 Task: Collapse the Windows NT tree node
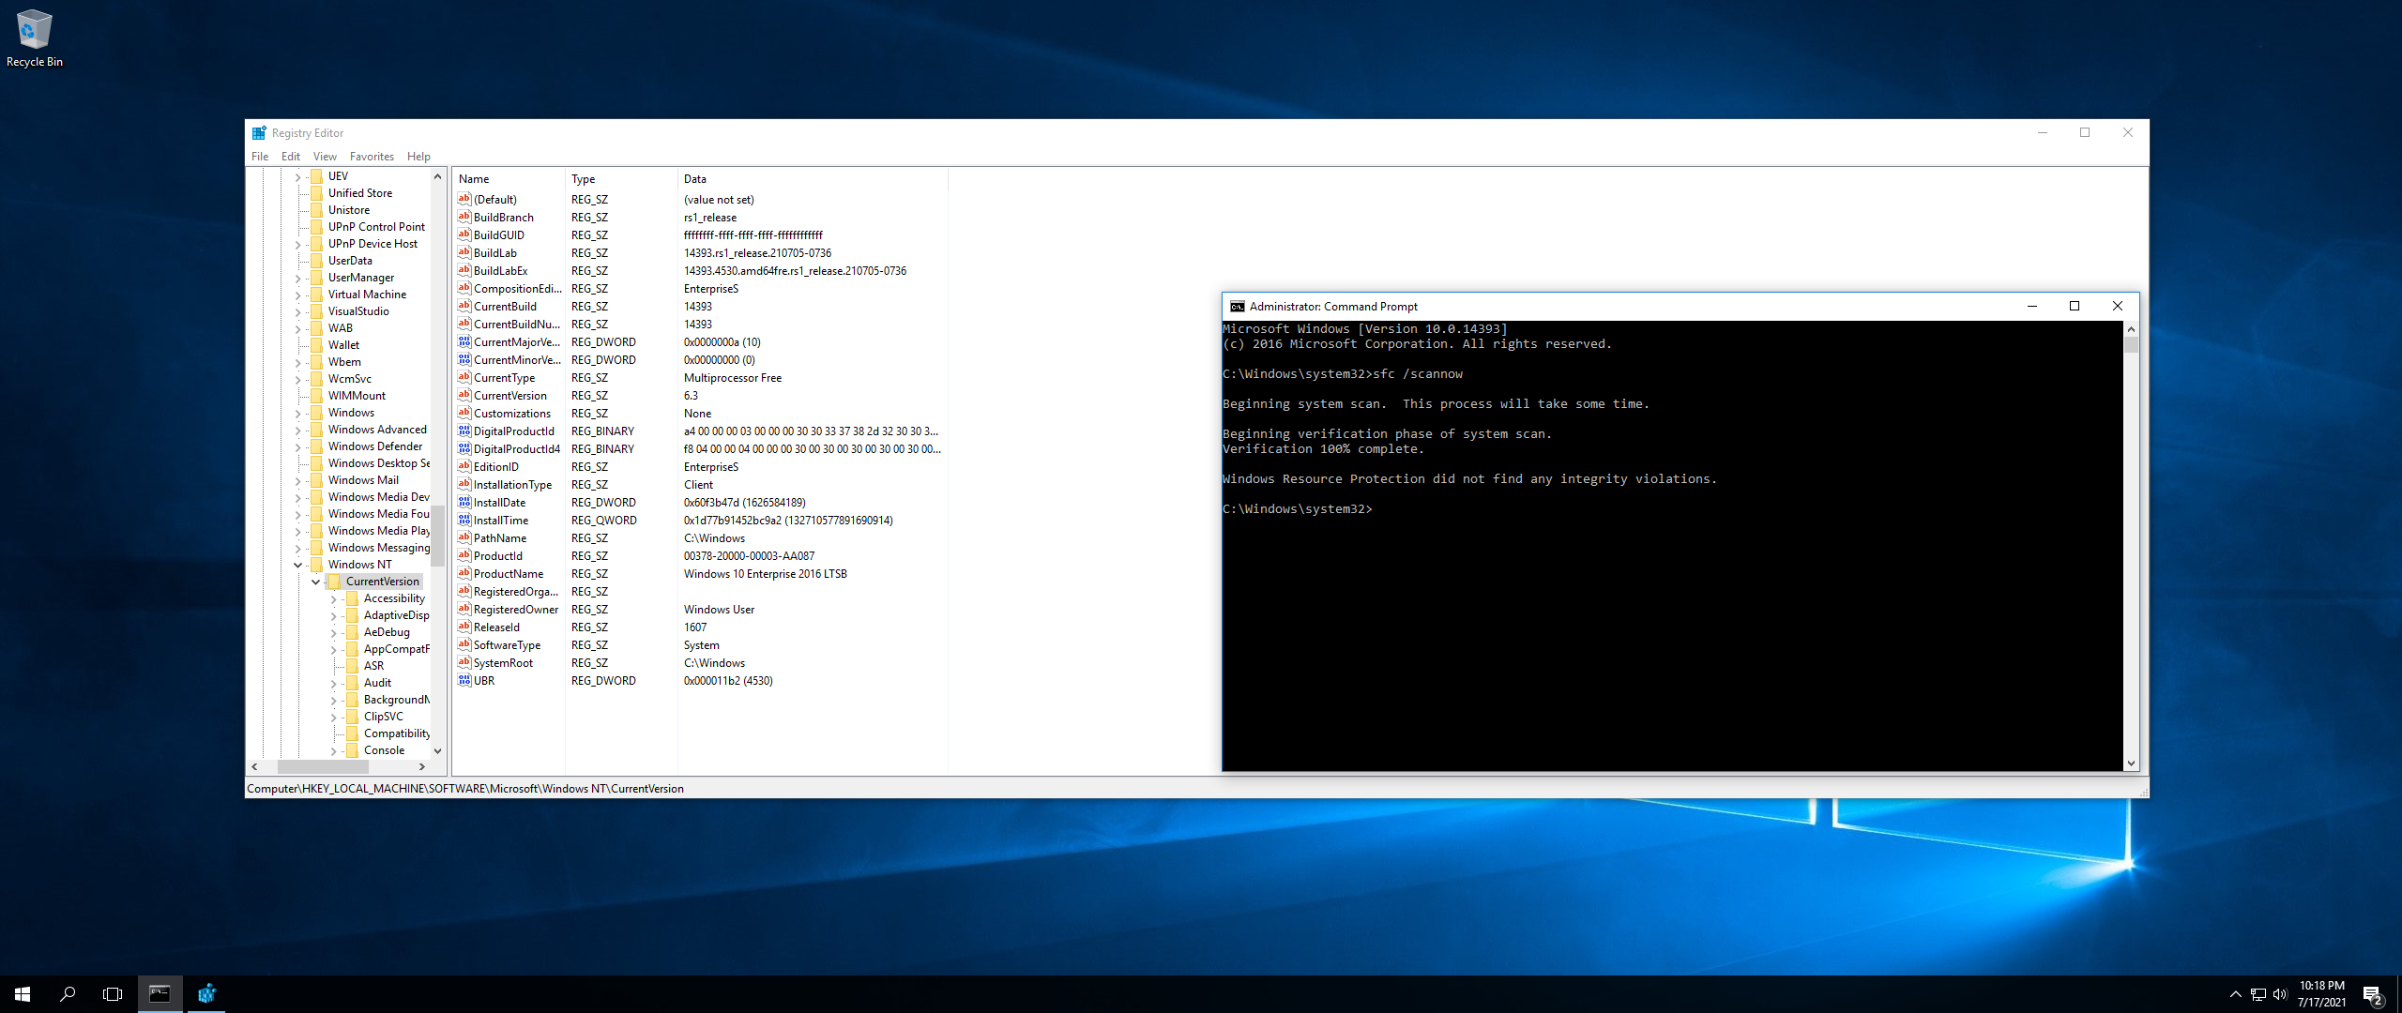[298, 565]
